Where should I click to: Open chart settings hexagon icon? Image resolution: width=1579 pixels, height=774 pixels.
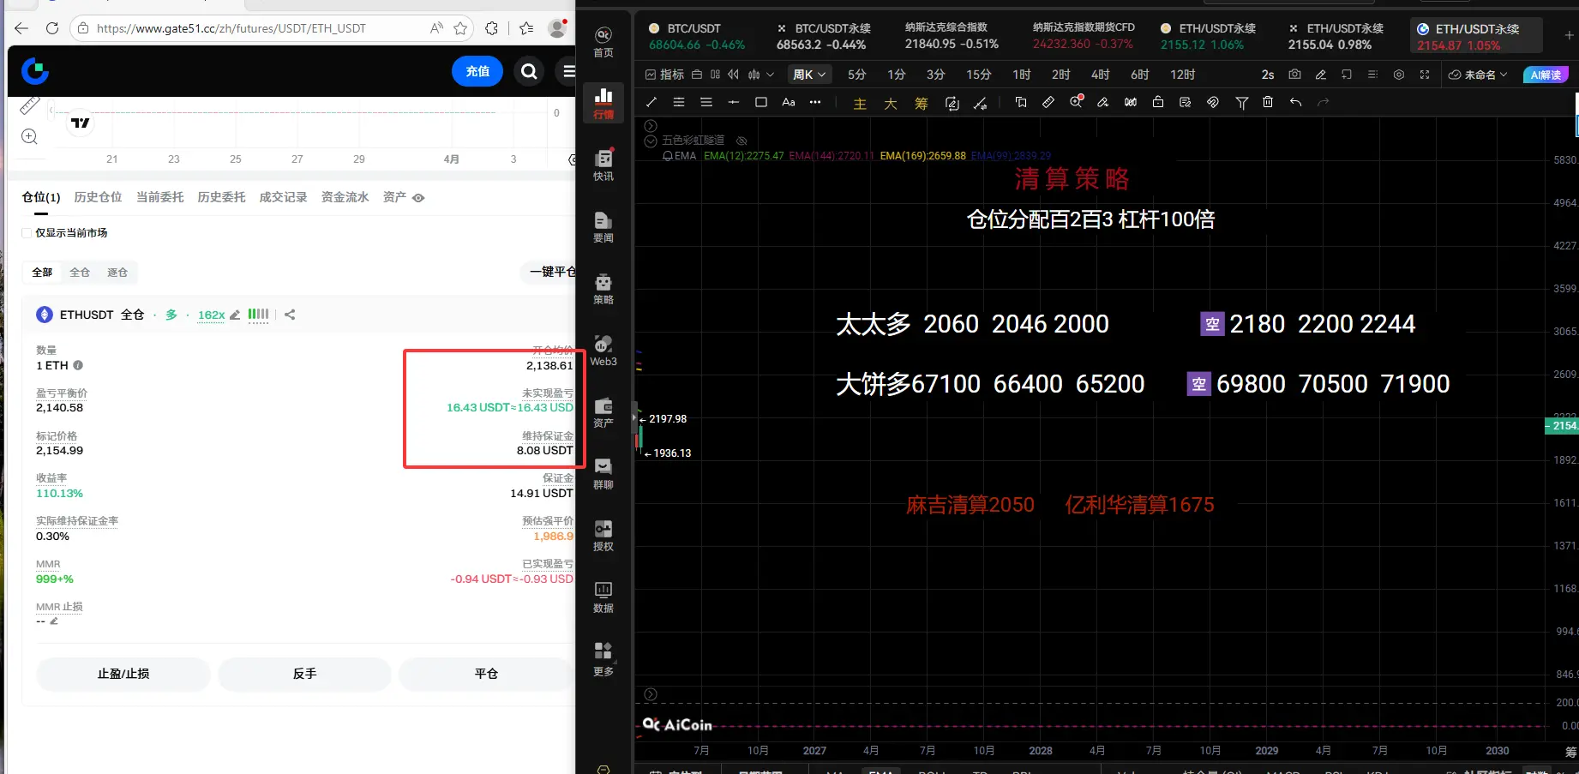click(x=1399, y=75)
